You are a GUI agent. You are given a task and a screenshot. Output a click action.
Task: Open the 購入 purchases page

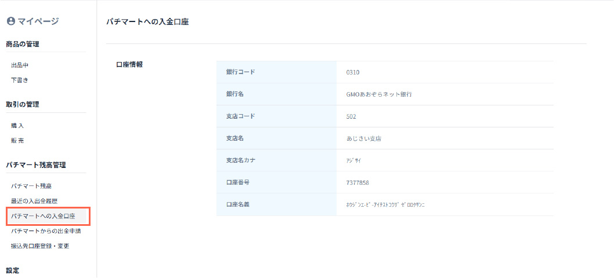(x=17, y=126)
